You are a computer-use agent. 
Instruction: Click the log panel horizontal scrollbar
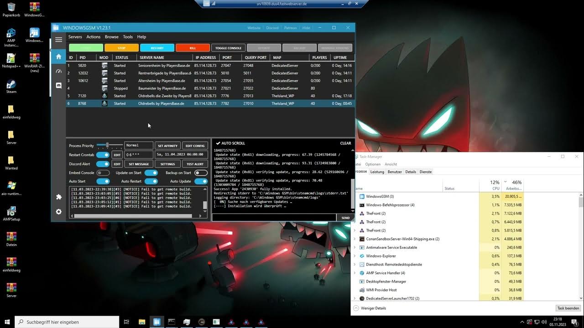point(133,216)
